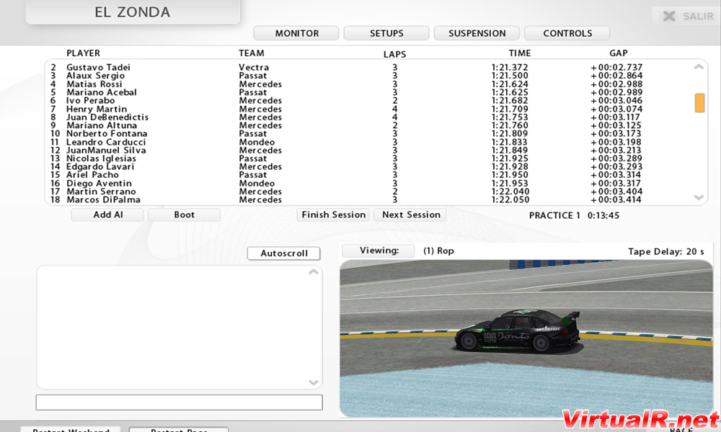721x432 pixels.
Task: Click the LAPS column header
Action: 394,54
